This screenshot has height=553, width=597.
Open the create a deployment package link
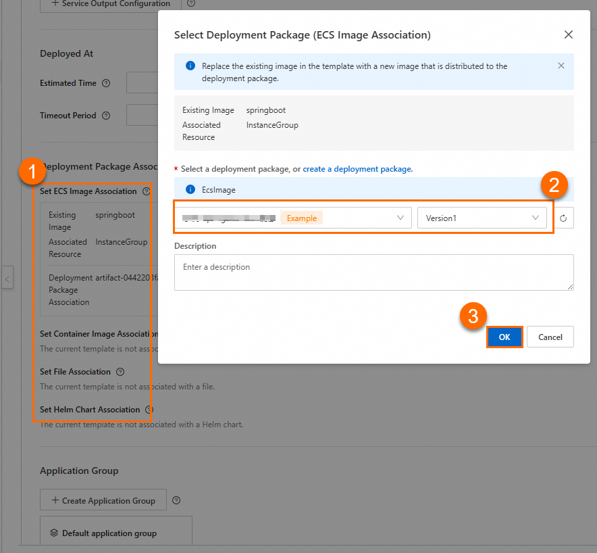point(357,169)
